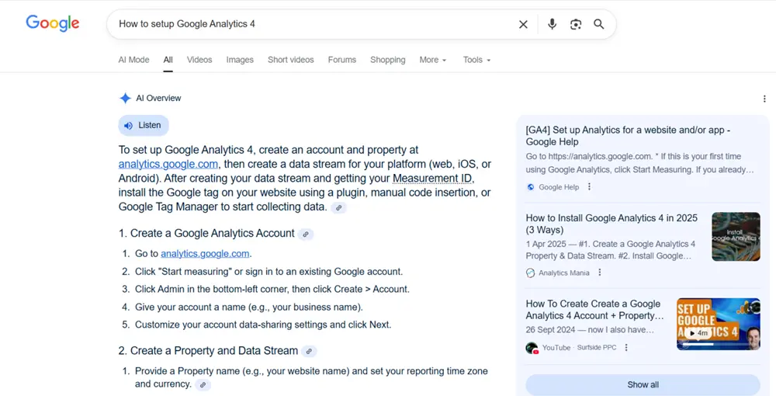Open source link icon after intro paragraph

(x=338, y=208)
